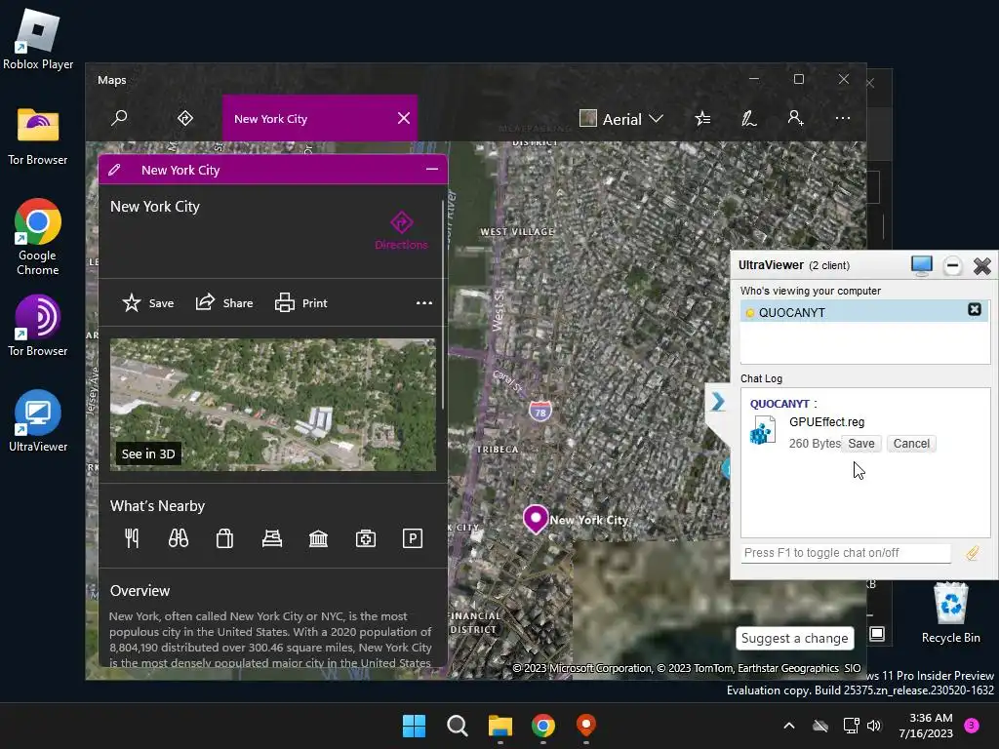
Task: Select QUOCANYT in the viewers list
Action: coord(864,311)
